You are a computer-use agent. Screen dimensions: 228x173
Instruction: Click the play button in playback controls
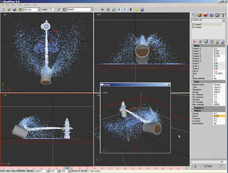79,171
